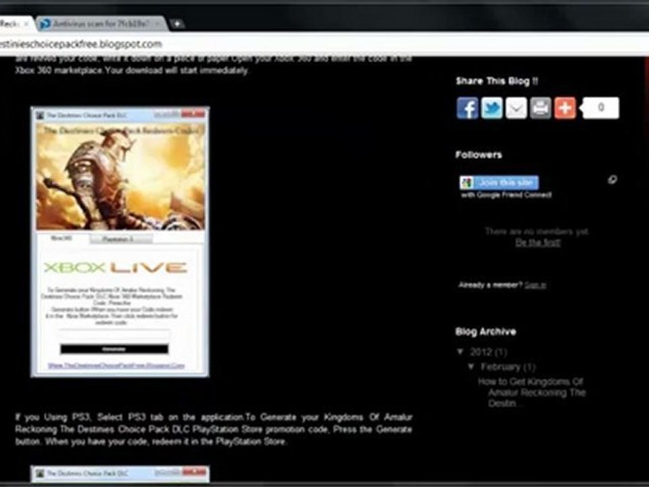Close the Antivirus scan tab
The width and height of the screenshot is (649, 487).
click(x=158, y=24)
